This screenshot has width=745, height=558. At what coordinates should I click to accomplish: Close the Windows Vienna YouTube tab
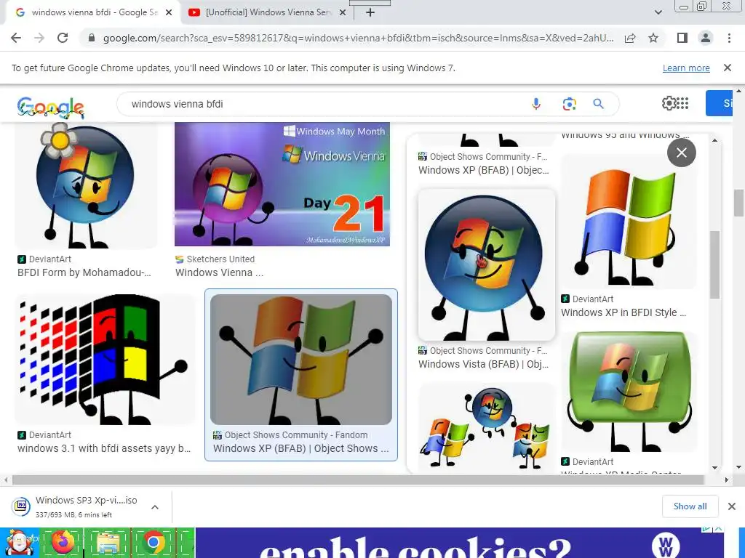[342, 13]
